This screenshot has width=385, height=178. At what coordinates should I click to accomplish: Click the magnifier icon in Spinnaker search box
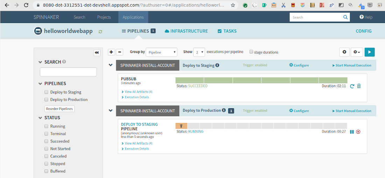point(345,17)
